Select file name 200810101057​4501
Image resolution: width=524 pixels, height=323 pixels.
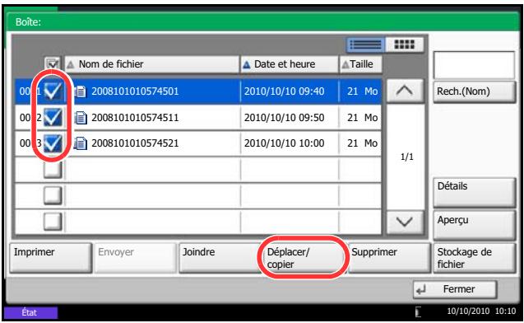point(135,91)
